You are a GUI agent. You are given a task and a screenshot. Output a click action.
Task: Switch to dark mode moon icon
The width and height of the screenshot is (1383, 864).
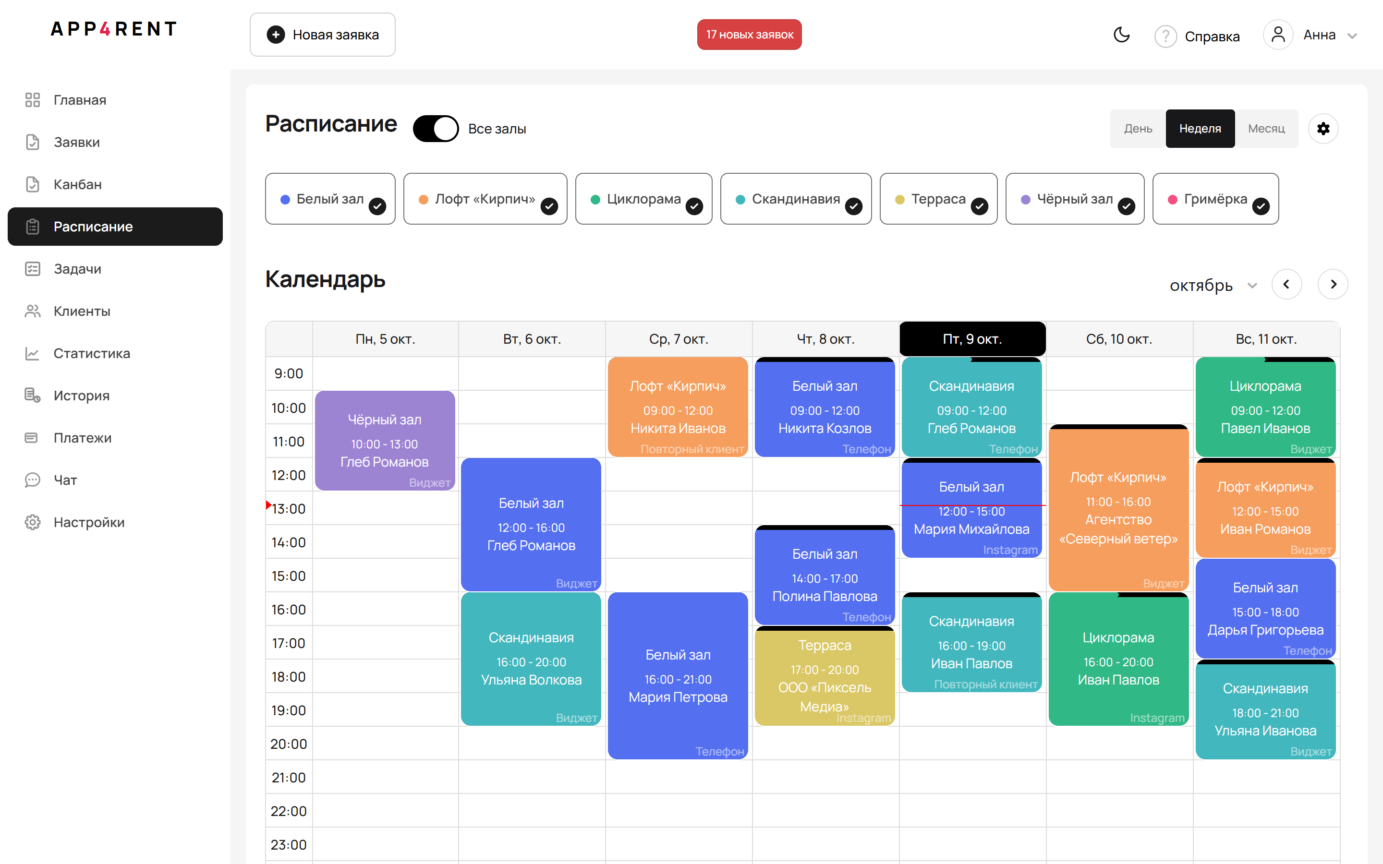(1122, 35)
